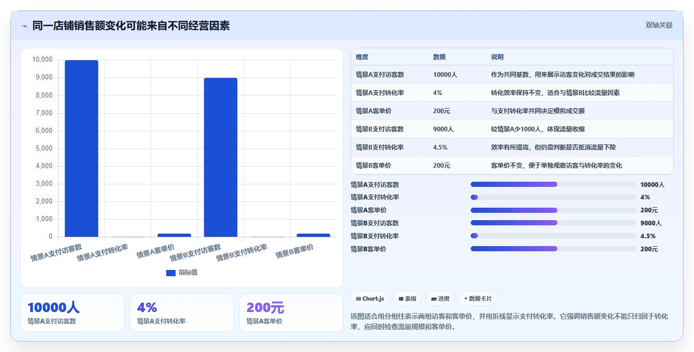Viewport: 694px width, 352px height.
Task: Open the 10000人 data card
Action: click(x=72, y=313)
